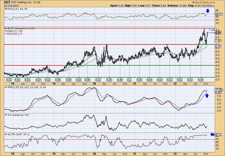Click the 8.69 last-price tag on axis
The image size is (225, 156).
pyautogui.click(x=218, y=33)
